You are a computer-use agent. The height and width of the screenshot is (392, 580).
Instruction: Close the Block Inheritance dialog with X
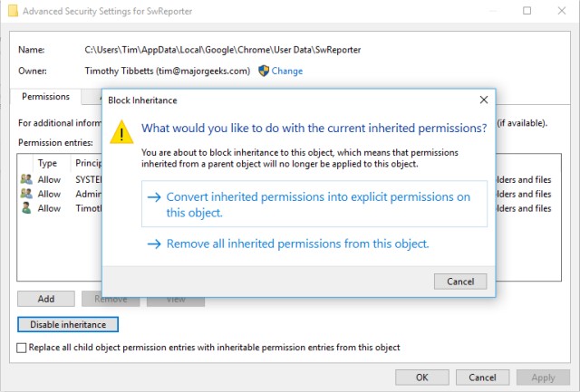coord(482,100)
